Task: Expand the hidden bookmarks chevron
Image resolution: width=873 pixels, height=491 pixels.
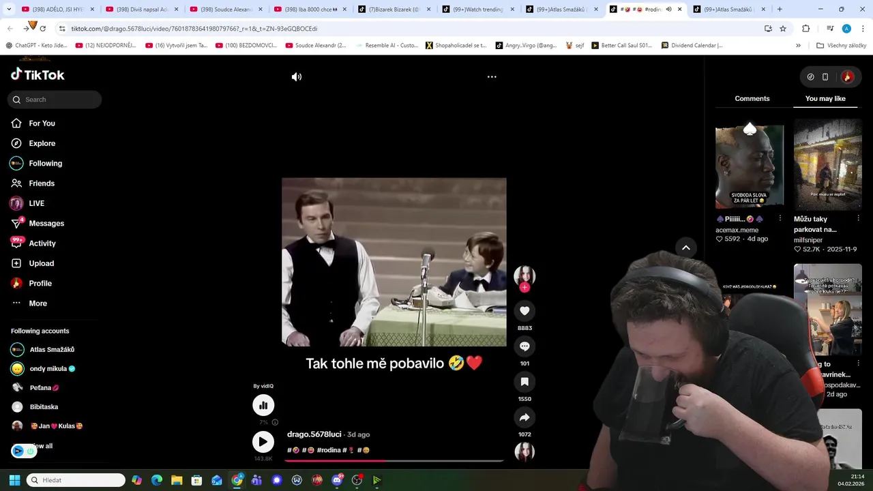Action: pyautogui.click(x=798, y=46)
